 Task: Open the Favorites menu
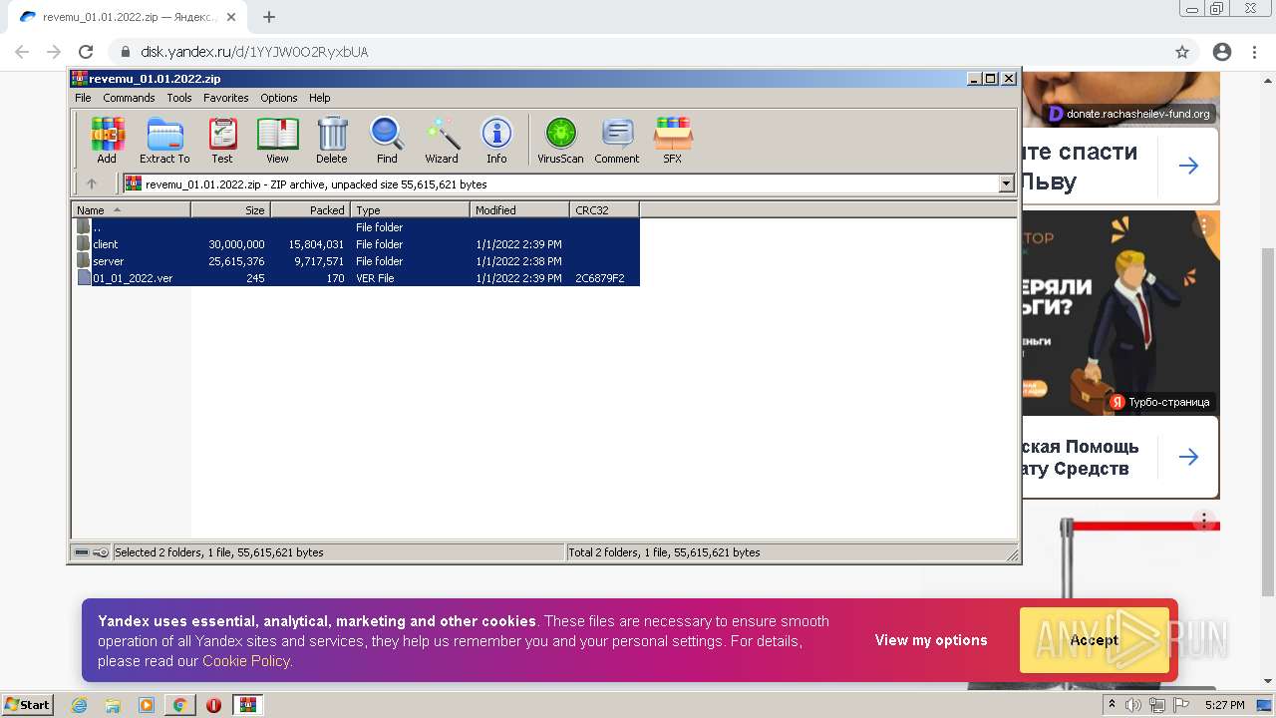click(x=226, y=98)
